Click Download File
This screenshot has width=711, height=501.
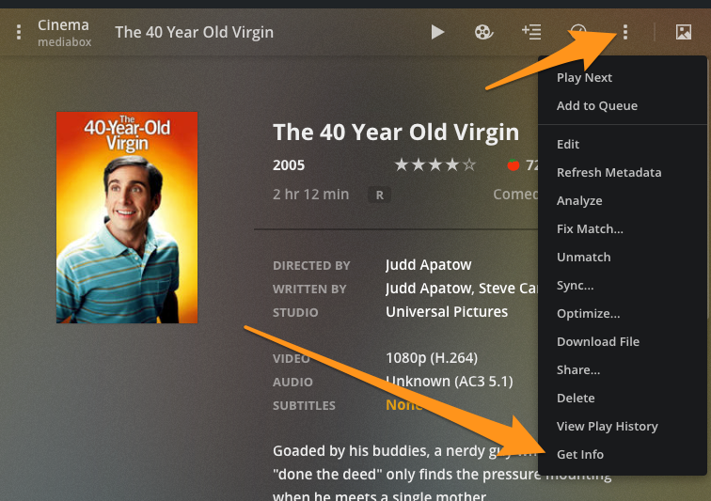(623, 341)
